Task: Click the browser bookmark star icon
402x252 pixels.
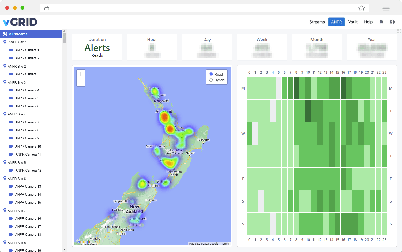Action: click(362, 8)
